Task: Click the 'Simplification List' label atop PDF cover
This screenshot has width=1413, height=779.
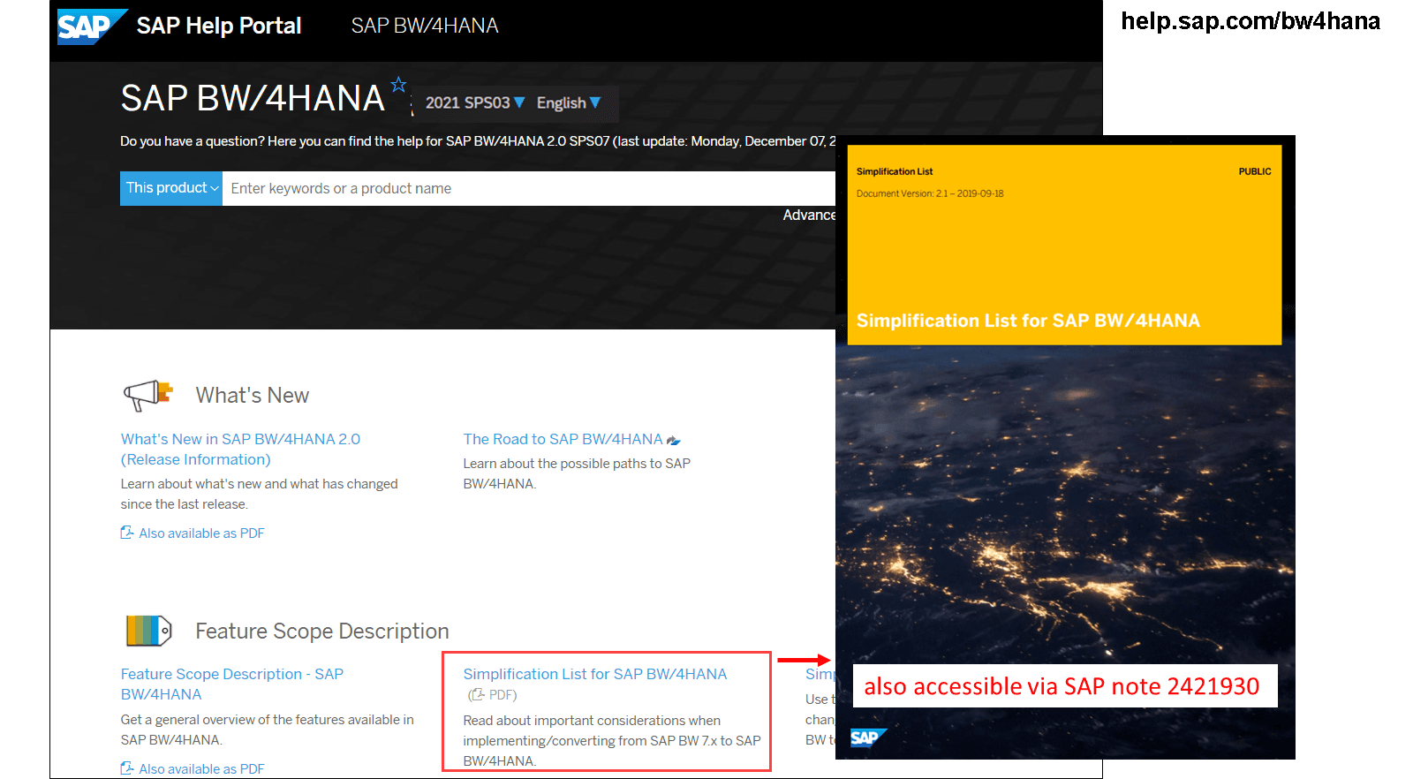Action: pyautogui.click(x=895, y=171)
